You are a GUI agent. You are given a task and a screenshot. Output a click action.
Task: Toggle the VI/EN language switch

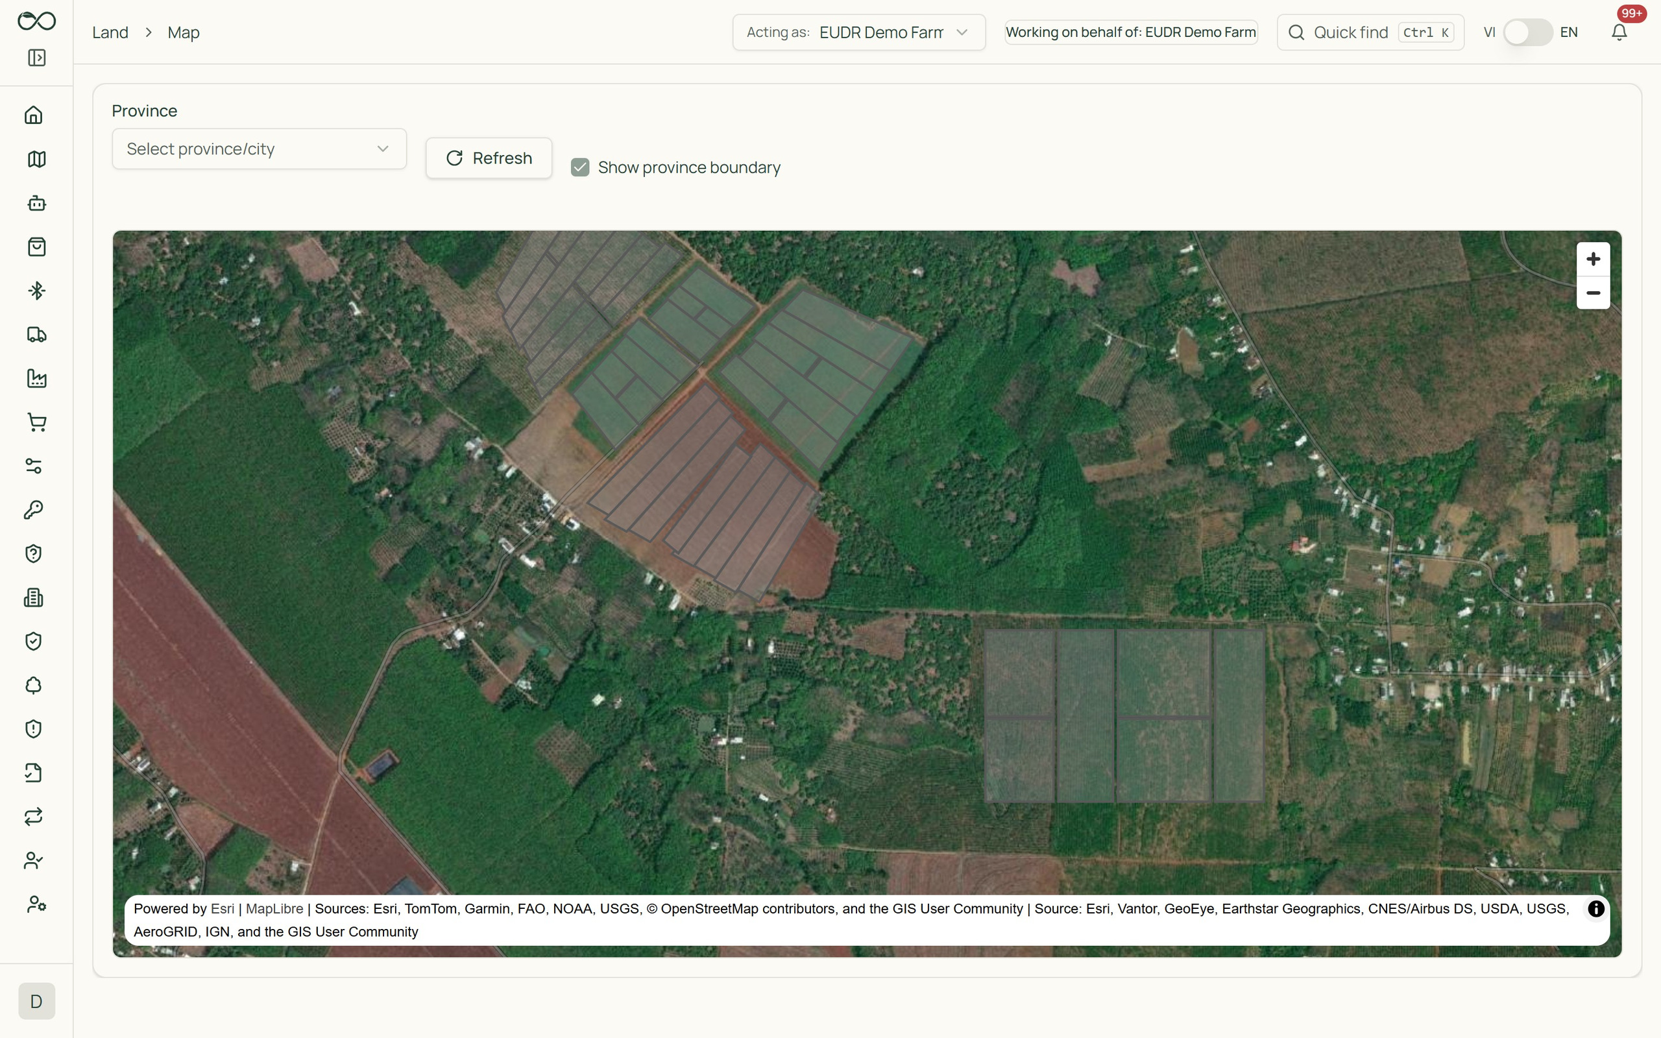(x=1527, y=32)
